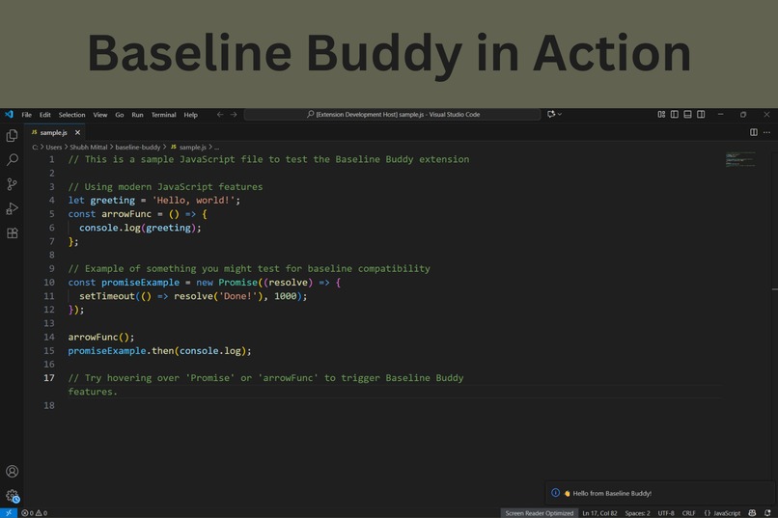Toggle secondary side bar visibility
This screenshot has height=518, width=778.
[701, 114]
